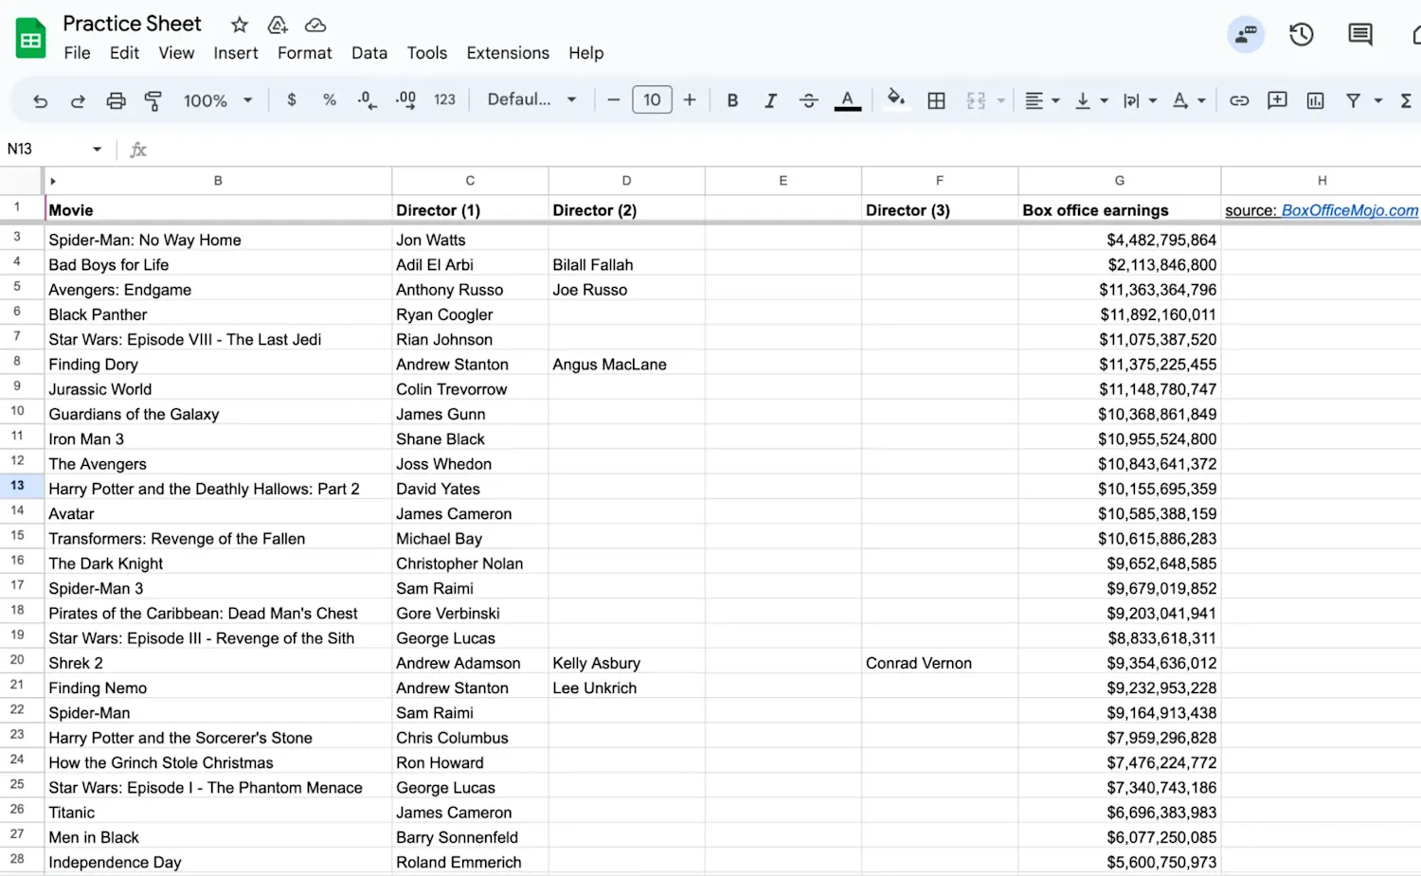Image resolution: width=1421 pixels, height=876 pixels.
Task: Check cloud save status icon
Action: pos(315,25)
